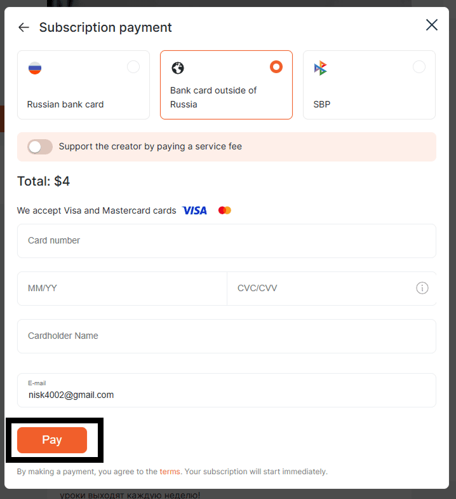Enable the service fee support toggle
Viewport: 456px width, 499px height.
(39, 147)
